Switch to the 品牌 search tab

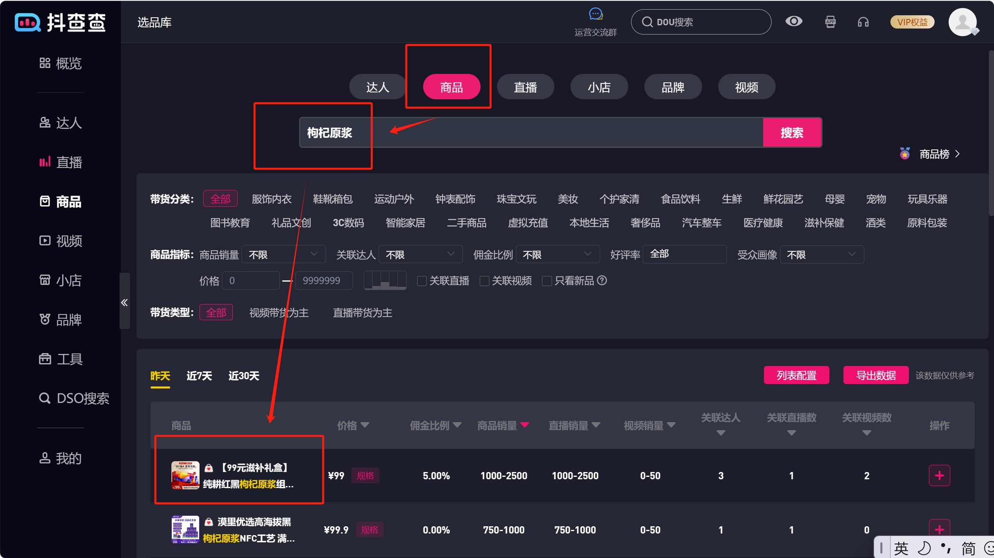tap(673, 86)
